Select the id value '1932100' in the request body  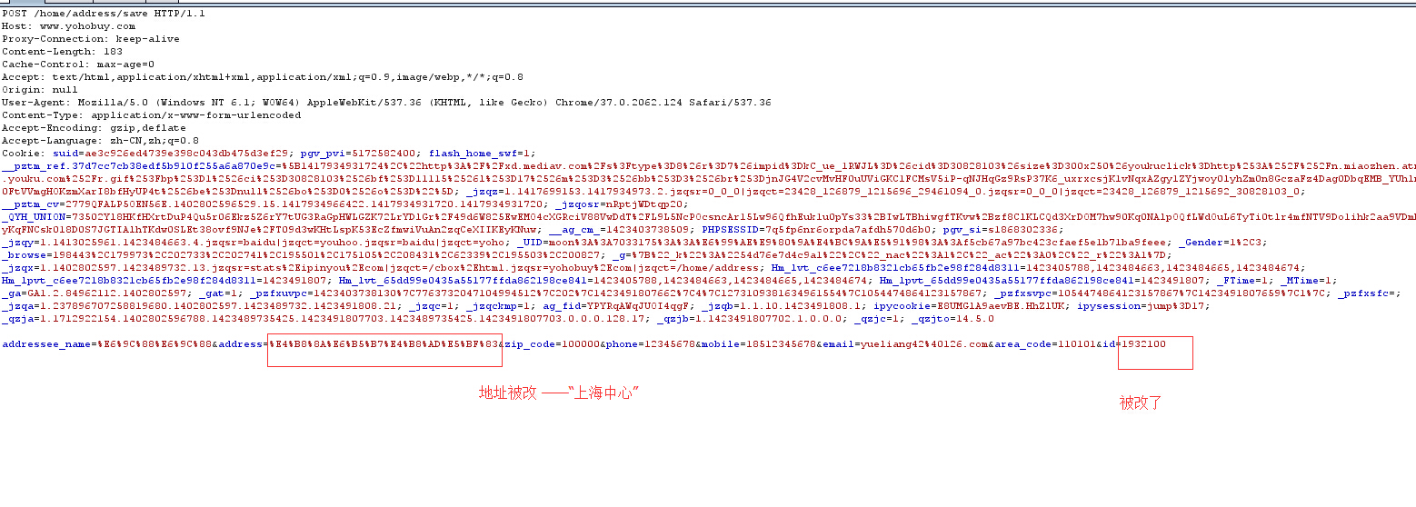coord(1144,344)
